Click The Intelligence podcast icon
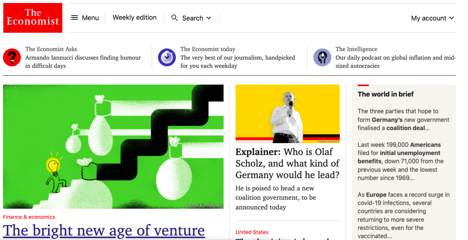The height and width of the screenshot is (240, 468). coord(322,57)
